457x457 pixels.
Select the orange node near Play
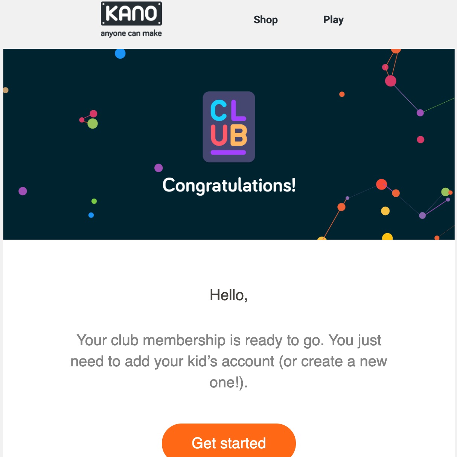click(x=342, y=94)
